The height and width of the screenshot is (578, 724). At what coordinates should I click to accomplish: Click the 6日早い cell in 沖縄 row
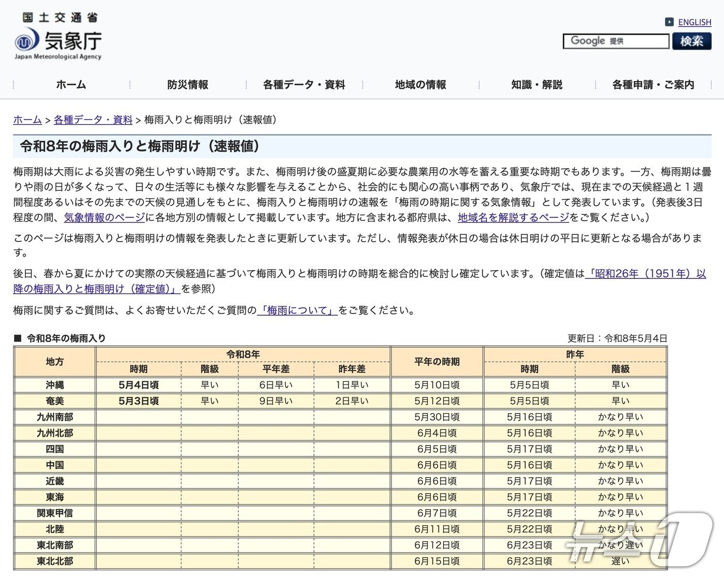click(x=276, y=385)
